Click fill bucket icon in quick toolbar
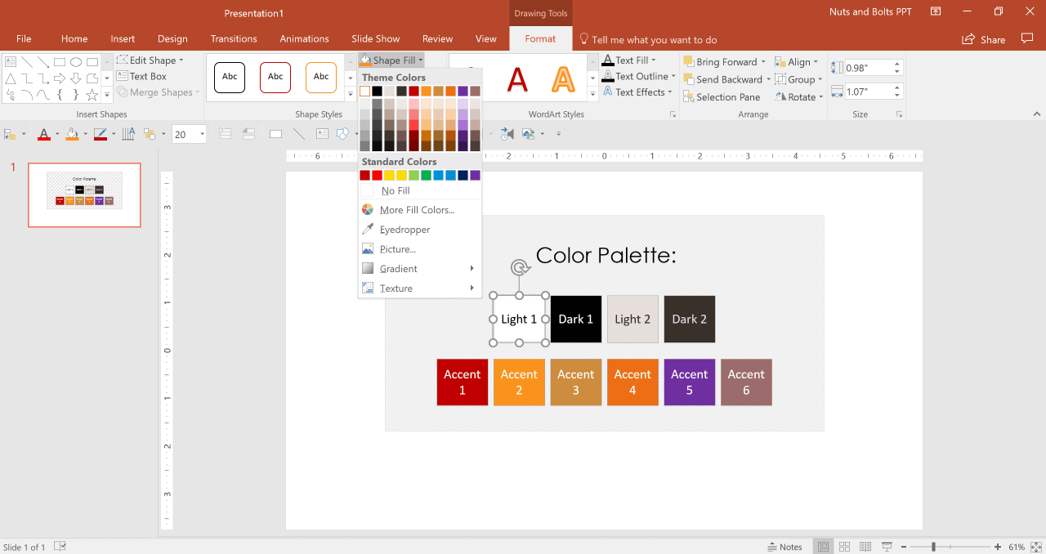This screenshot has height=554, width=1046. 72,134
